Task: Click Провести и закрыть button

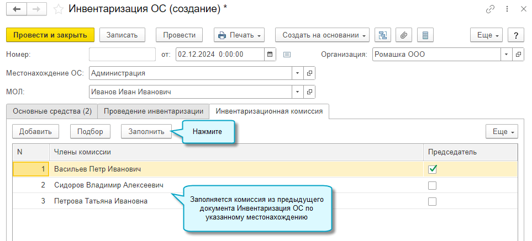Action: (x=50, y=35)
